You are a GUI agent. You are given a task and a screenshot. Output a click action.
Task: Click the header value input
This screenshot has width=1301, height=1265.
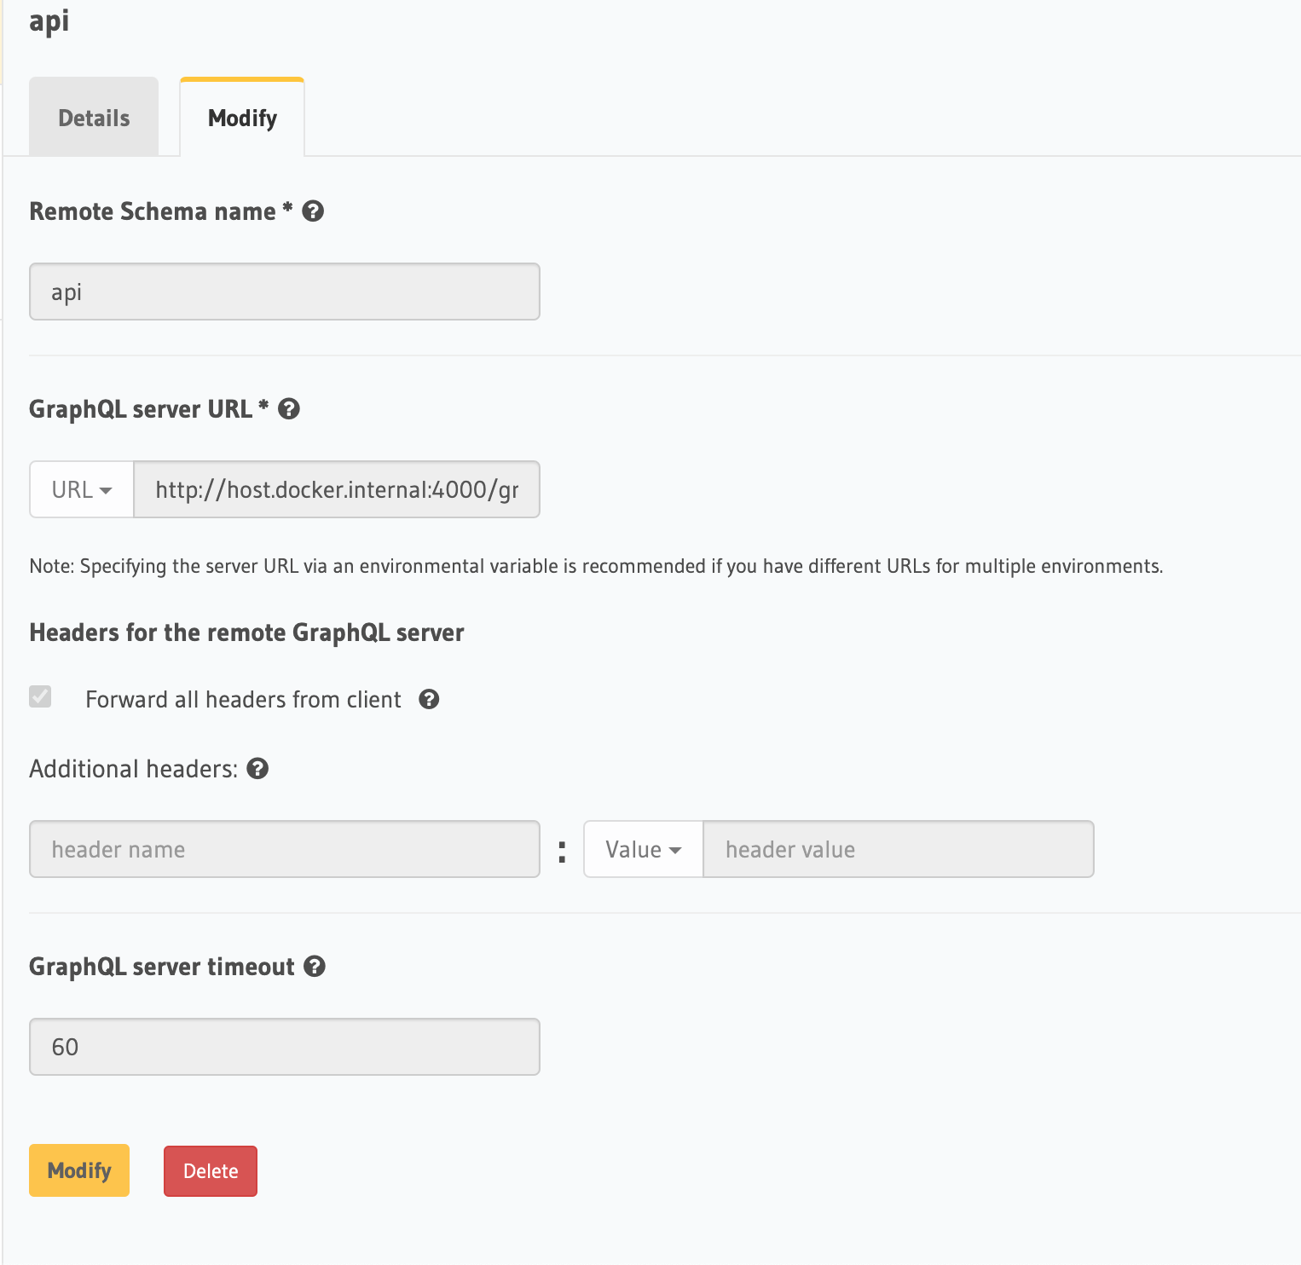[x=899, y=849]
